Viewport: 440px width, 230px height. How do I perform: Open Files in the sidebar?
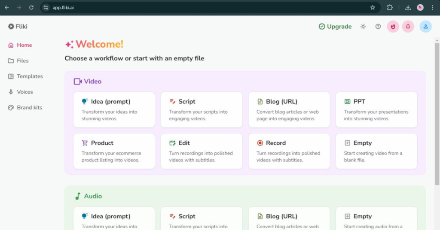[18, 61]
